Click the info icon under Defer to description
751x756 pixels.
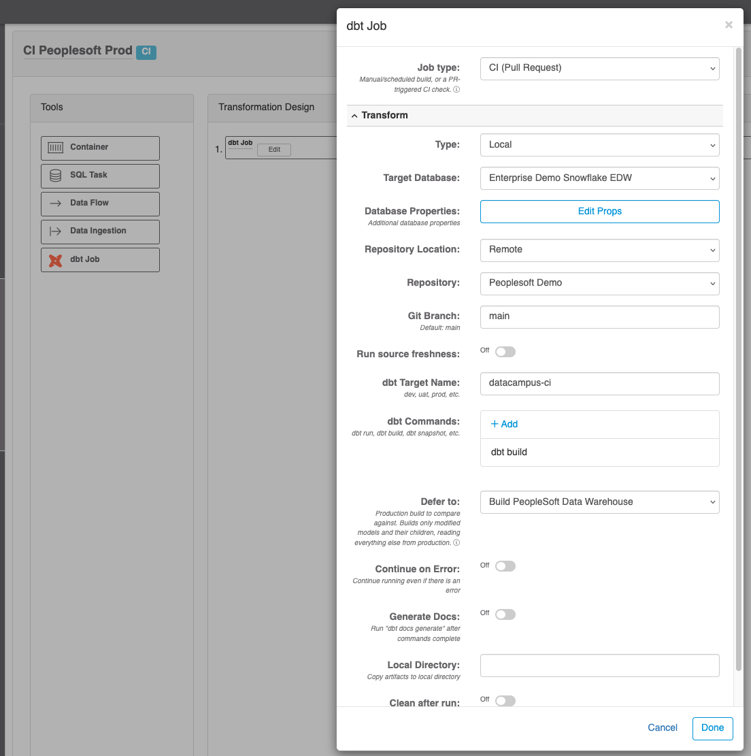456,543
